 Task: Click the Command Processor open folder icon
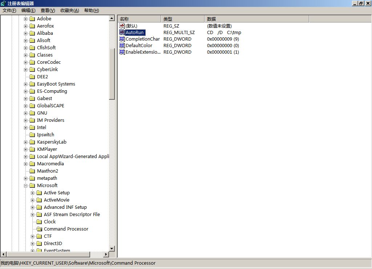point(39,229)
